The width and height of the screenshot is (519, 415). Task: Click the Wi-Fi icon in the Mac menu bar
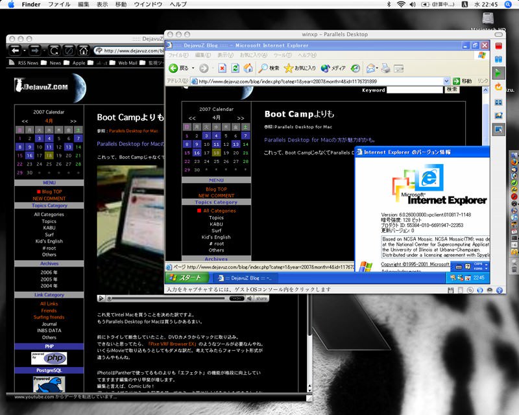click(401, 5)
